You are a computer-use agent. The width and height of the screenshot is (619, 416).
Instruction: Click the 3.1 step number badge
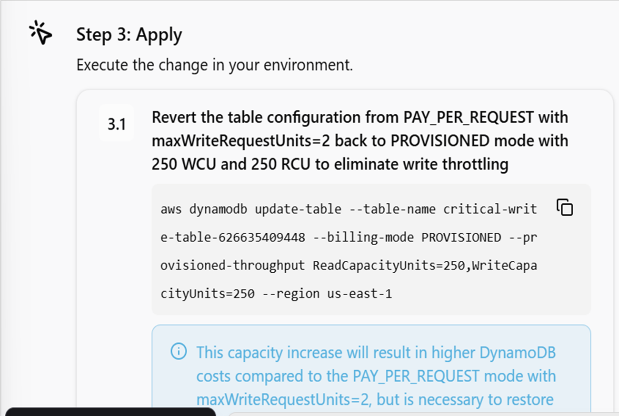pyautogui.click(x=117, y=124)
